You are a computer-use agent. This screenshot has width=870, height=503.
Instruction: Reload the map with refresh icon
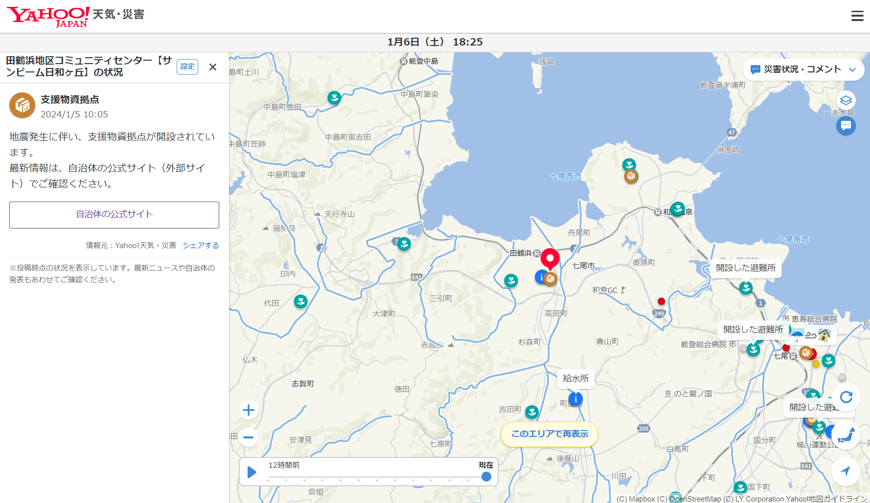[x=846, y=397]
